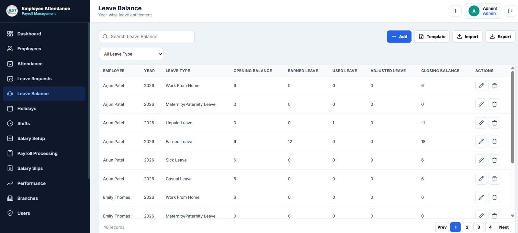Jump to page 2
The image size is (518, 233).
pos(467,227)
